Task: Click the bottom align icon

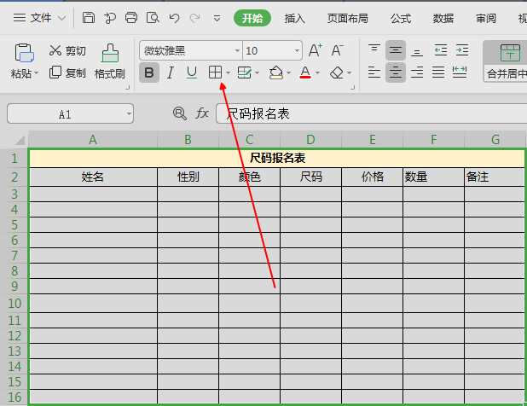Action: 417,51
